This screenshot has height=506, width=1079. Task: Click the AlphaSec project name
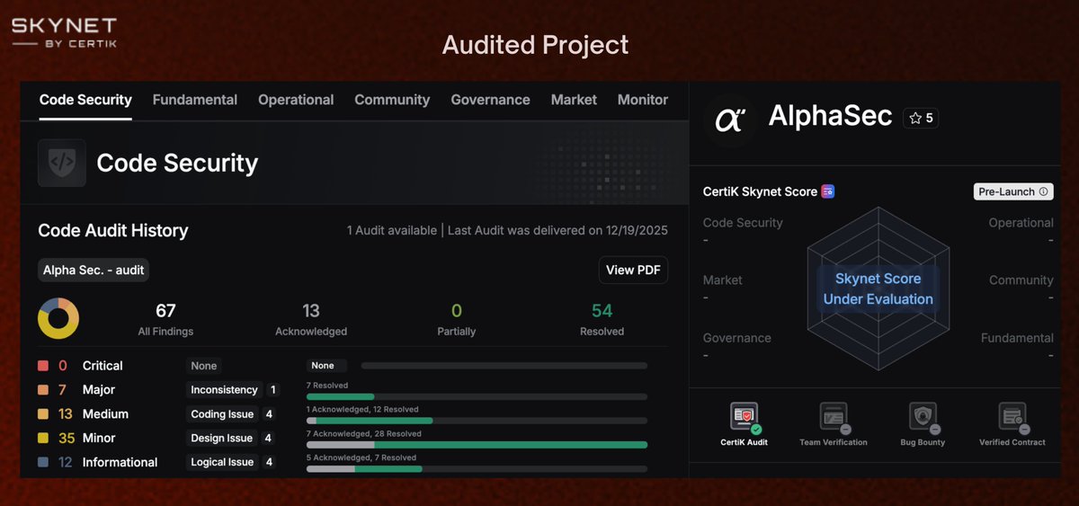pos(831,116)
